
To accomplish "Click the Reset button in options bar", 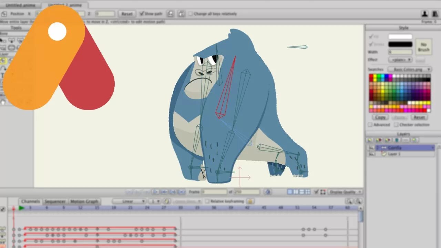I will click(x=127, y=14).
